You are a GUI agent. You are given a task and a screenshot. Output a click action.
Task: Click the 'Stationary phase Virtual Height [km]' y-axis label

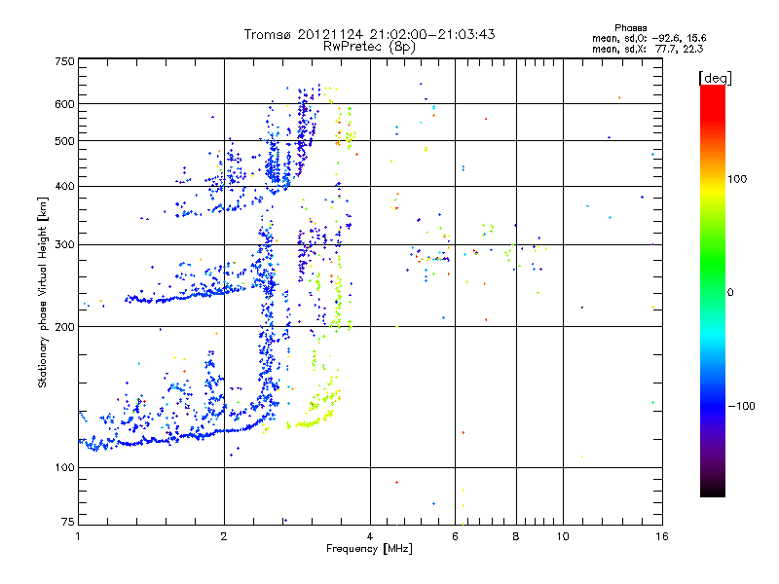tap(43, 293)
